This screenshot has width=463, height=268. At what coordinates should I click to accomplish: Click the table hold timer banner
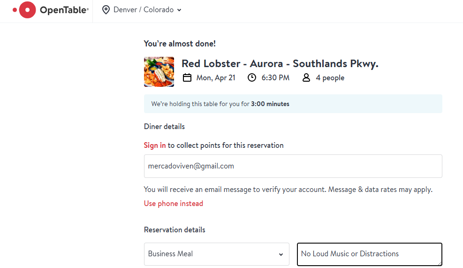[x=293, y=104]
